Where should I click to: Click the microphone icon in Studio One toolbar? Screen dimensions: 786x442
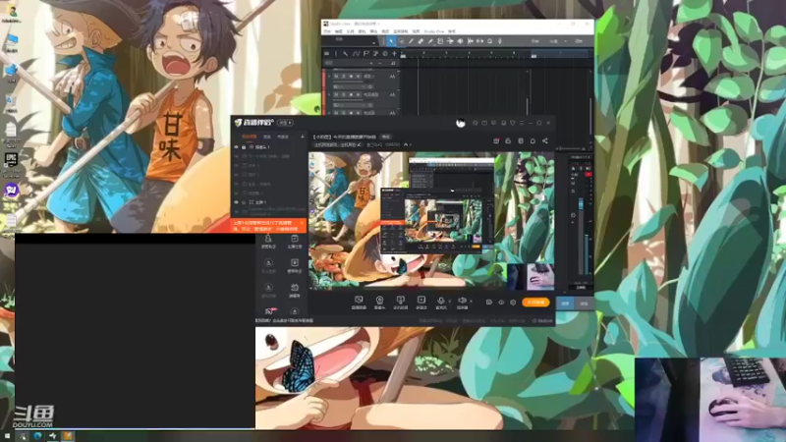(500, 41)
